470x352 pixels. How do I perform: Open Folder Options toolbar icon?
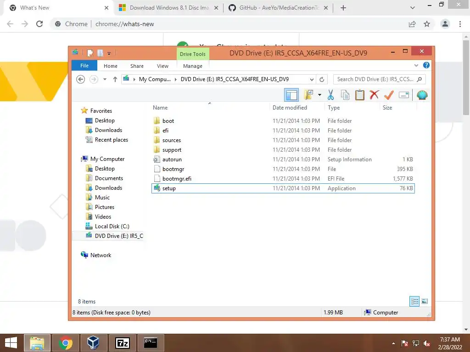308,95
